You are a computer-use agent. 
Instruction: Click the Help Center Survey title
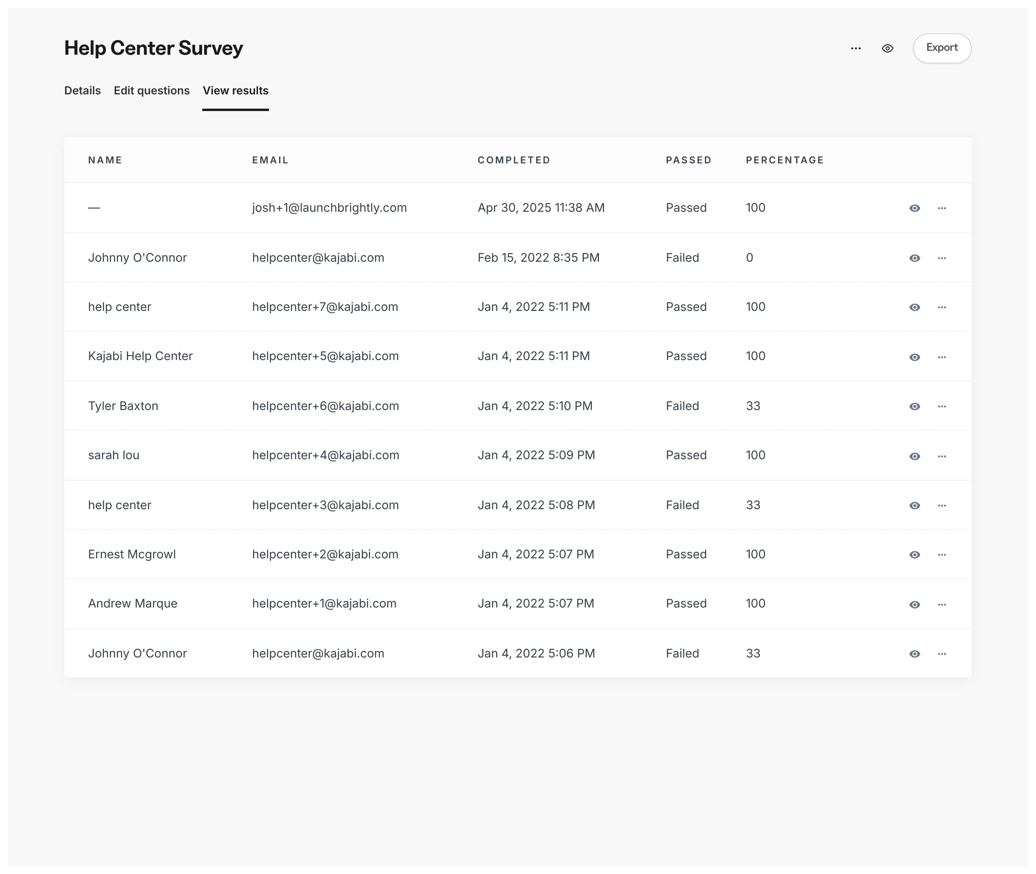click(x=153, y=48)
